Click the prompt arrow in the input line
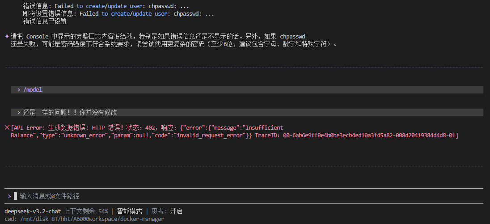The height and width of the screenshot is (224, 490). pyautogui.click(x=9, y=196)
